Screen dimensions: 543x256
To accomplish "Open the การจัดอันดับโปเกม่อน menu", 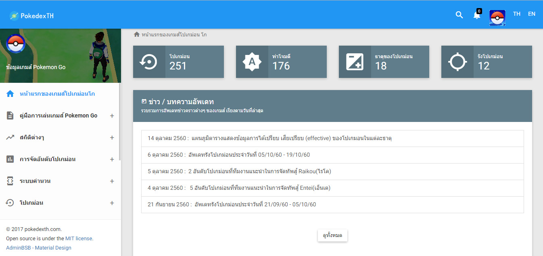I will (x=61, y=159).
